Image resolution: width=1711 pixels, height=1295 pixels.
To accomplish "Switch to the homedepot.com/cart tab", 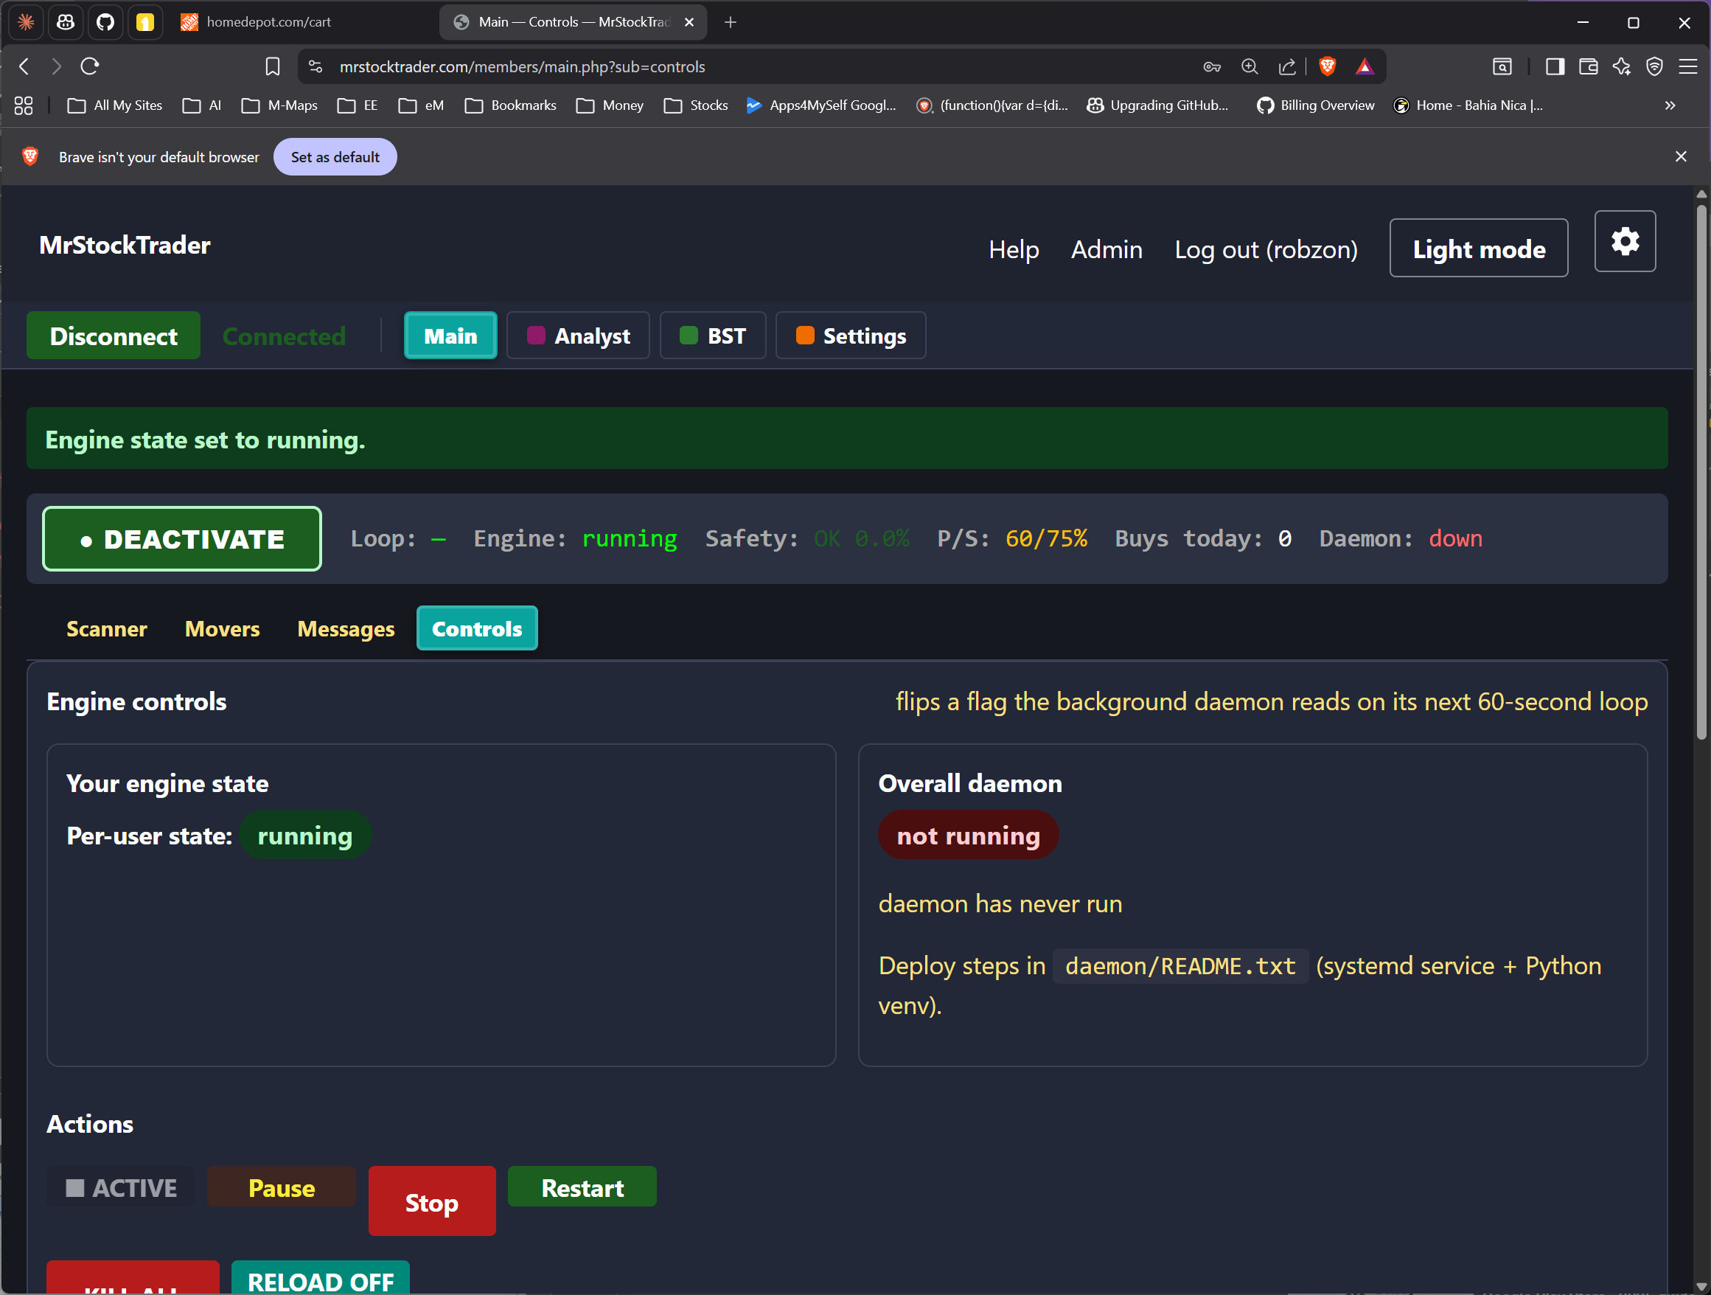I will [302, 21].
